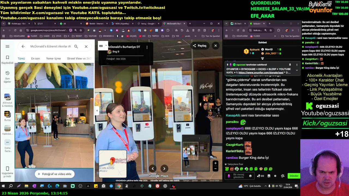Click into the Maps search text field

coord(50,47)
